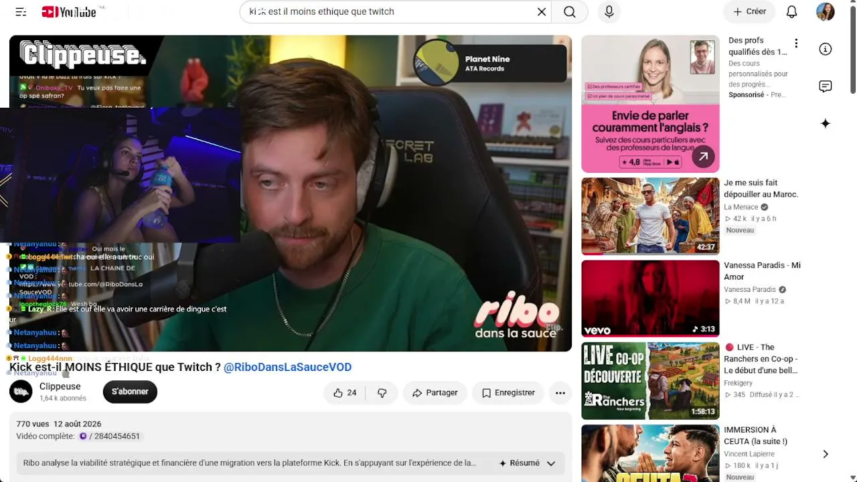Open the Clippeuse channel name link
Screen dimensions: 857x482
[x=60, y=386]
